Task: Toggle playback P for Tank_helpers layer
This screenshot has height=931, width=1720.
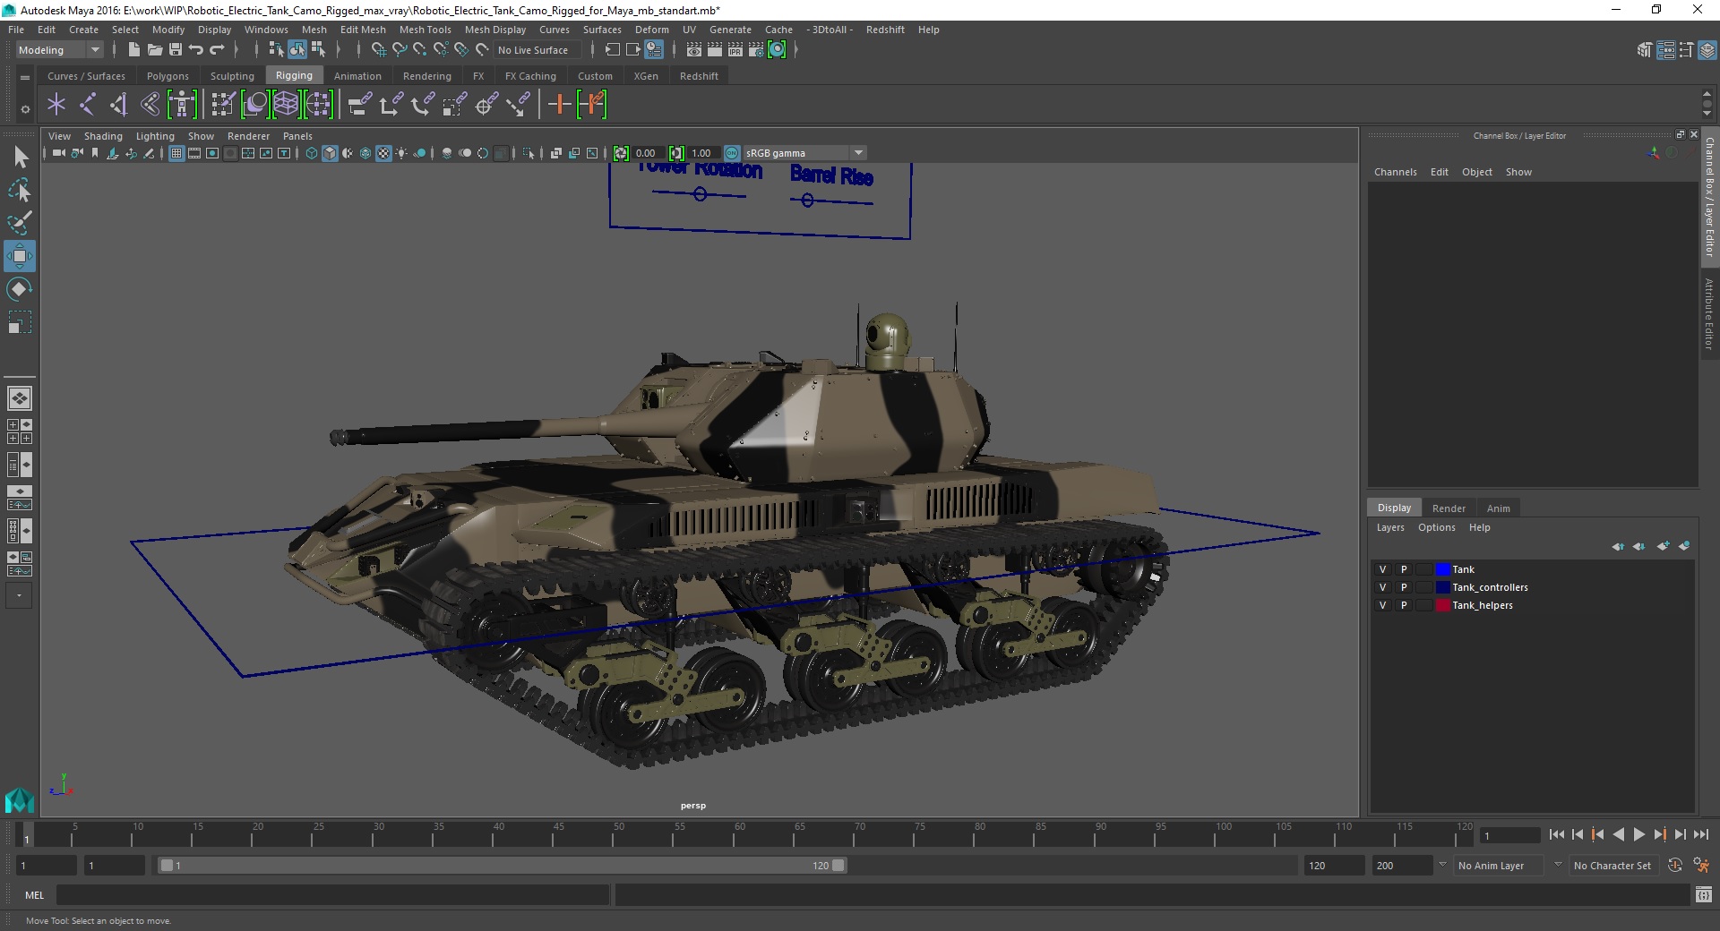Action: 1404,605
